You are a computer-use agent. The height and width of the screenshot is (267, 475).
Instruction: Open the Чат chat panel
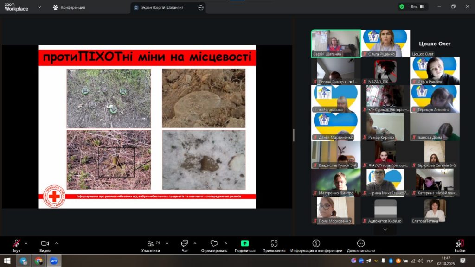(184, 244)
